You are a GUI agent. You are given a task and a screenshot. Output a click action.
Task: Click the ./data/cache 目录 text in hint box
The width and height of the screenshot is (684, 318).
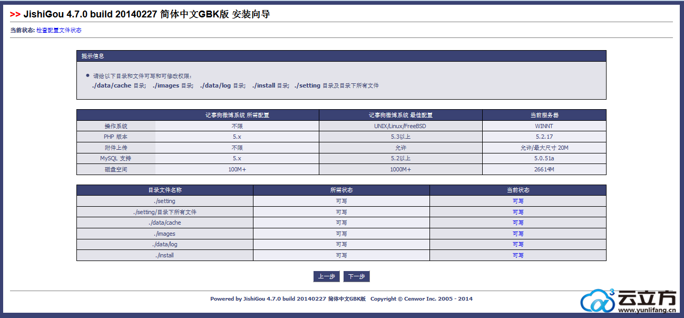point(119,85)
